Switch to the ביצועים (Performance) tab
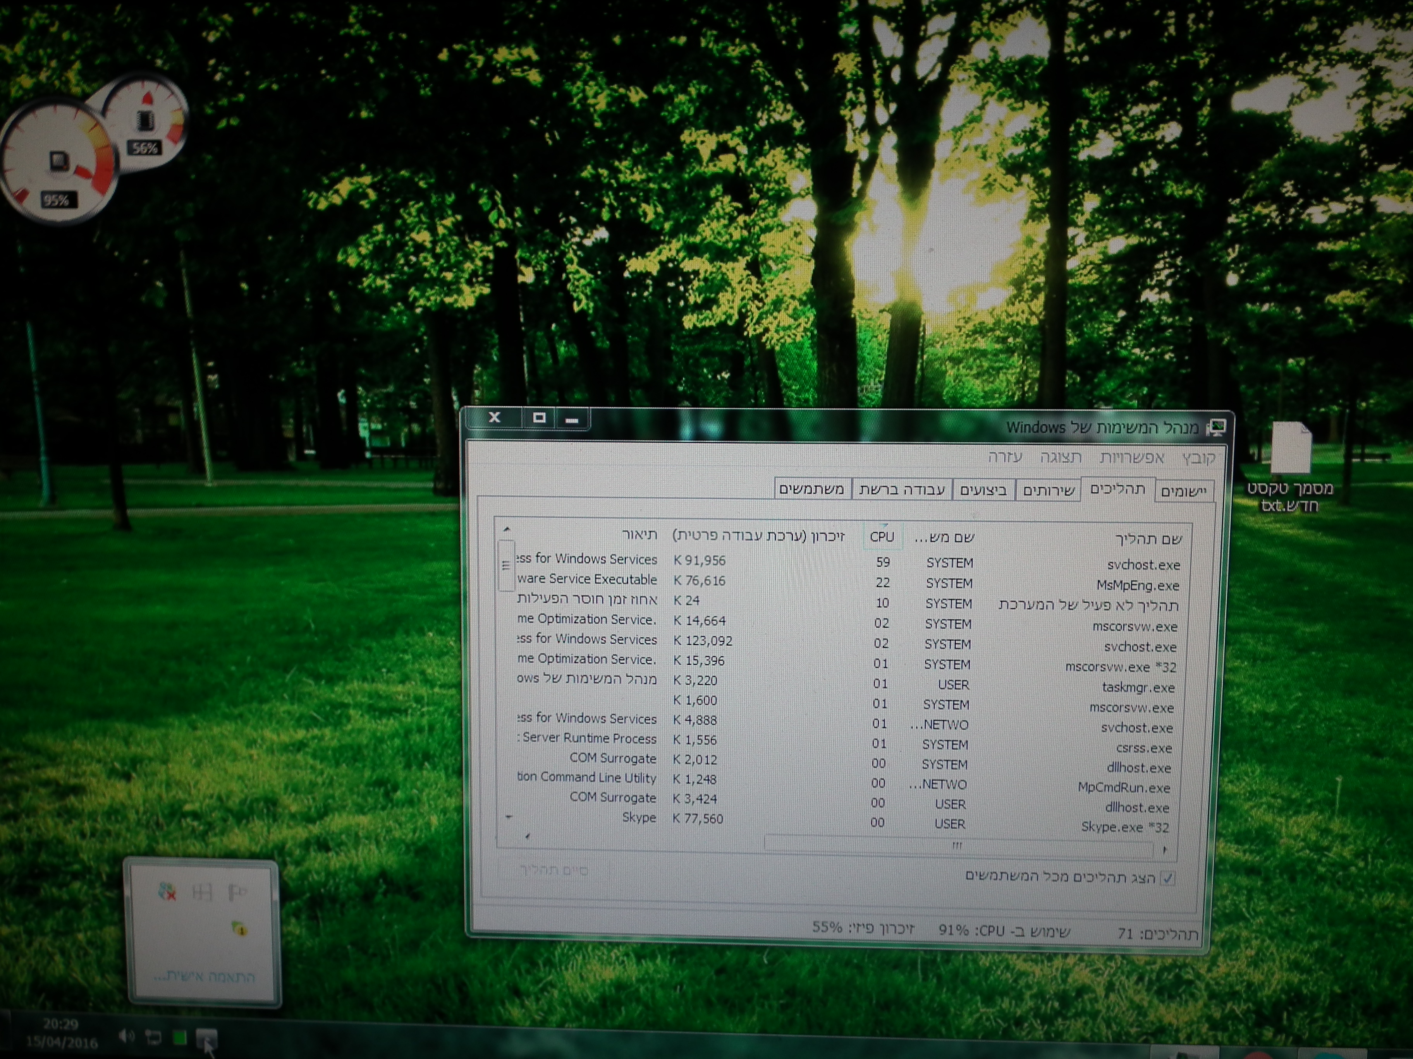Image resolution: width=1413 pixels, height=1059 pixels. (984, 490)
